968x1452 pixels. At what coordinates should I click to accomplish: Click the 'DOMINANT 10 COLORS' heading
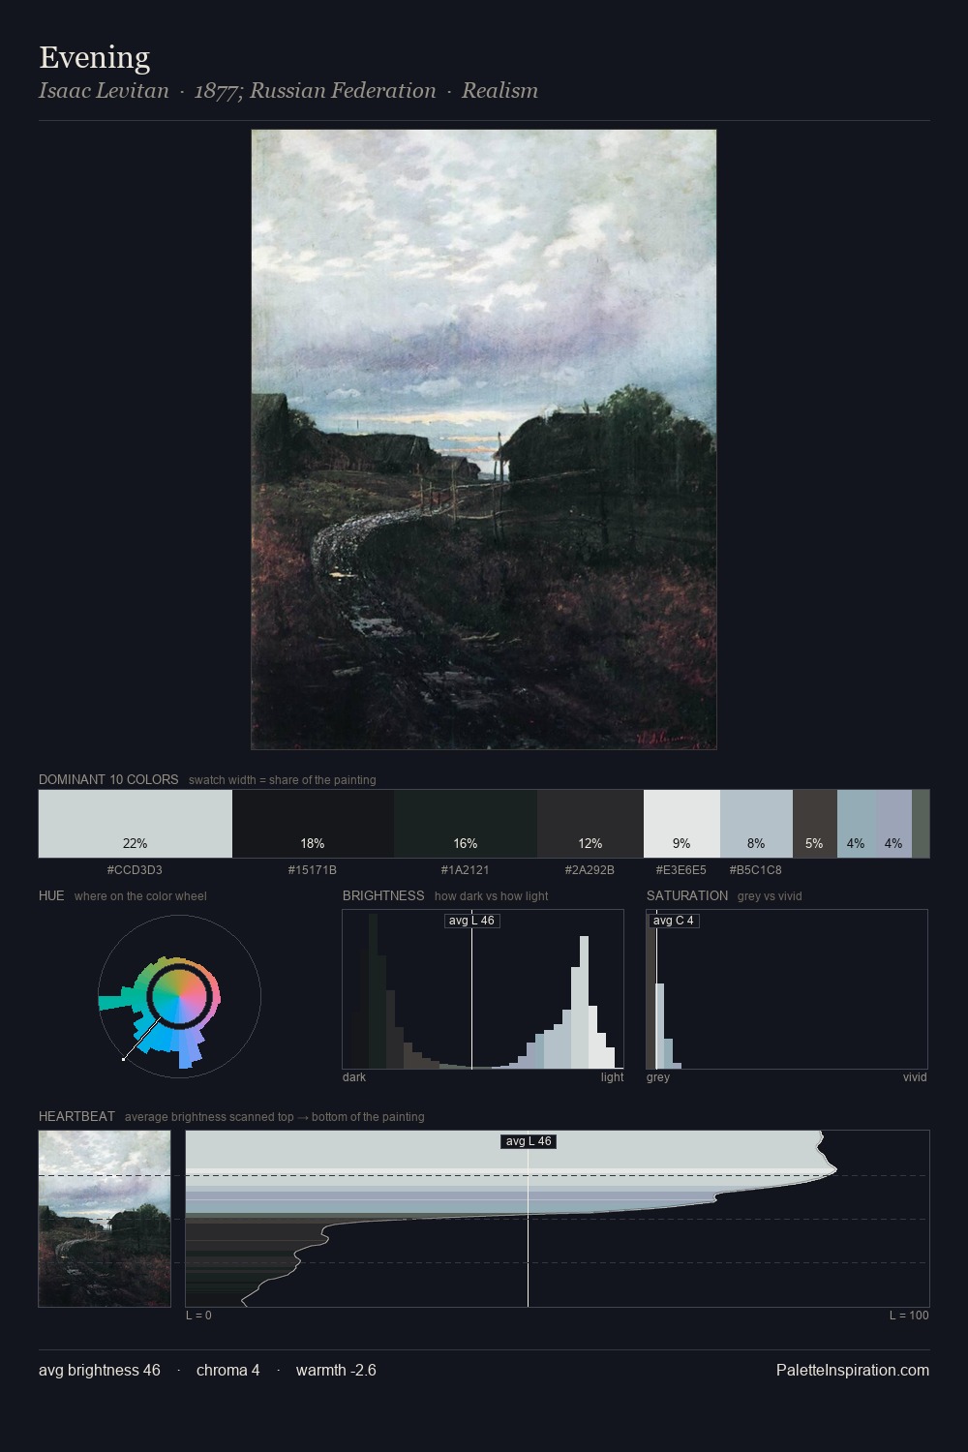(x=108, y=779)
